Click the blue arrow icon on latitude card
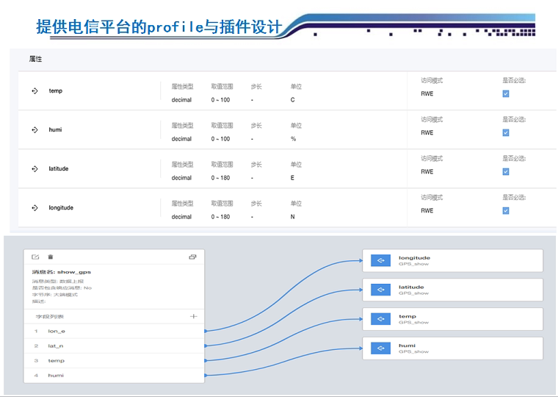Image resolution: width=558 pixels, height=397 pixels. [380, 290]
